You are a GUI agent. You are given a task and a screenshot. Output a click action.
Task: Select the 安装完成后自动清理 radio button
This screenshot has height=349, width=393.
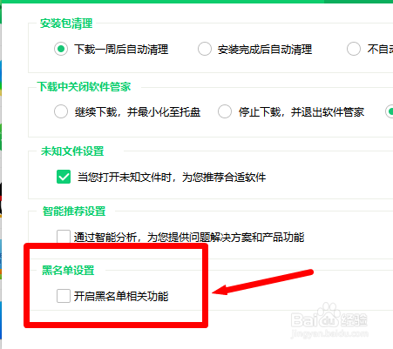pos(205,49)
